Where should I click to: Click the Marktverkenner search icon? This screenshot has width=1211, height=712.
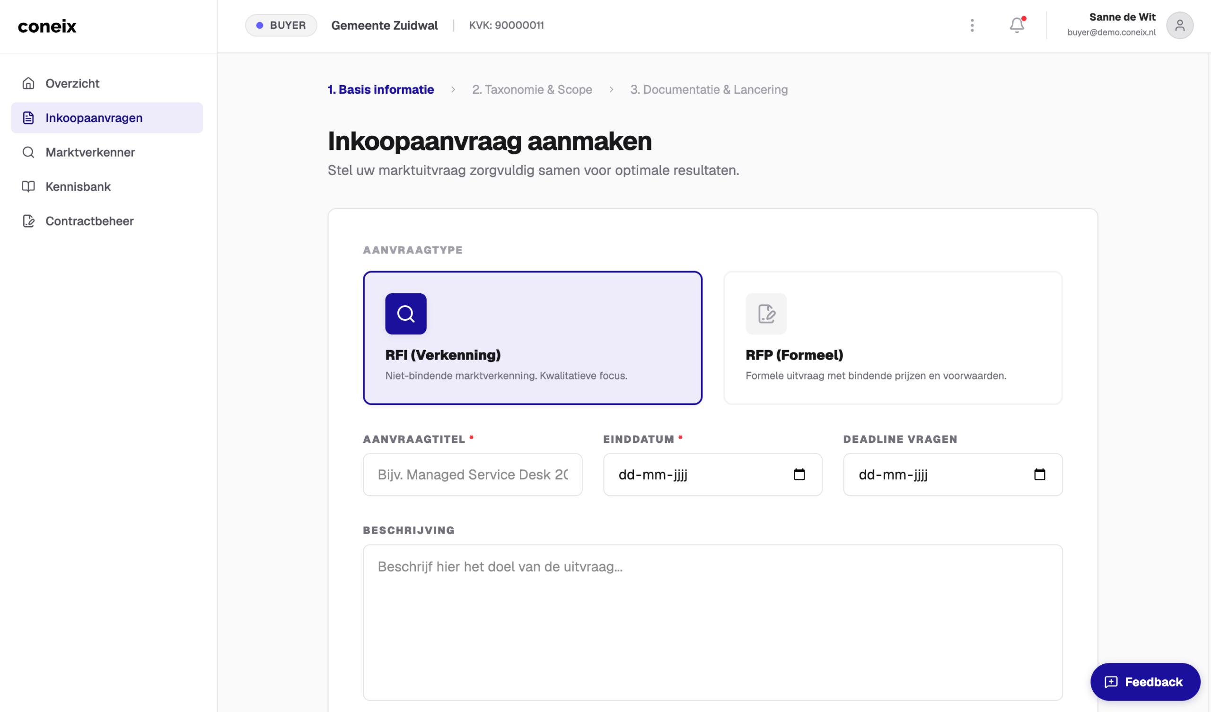[x=28, y=152]
